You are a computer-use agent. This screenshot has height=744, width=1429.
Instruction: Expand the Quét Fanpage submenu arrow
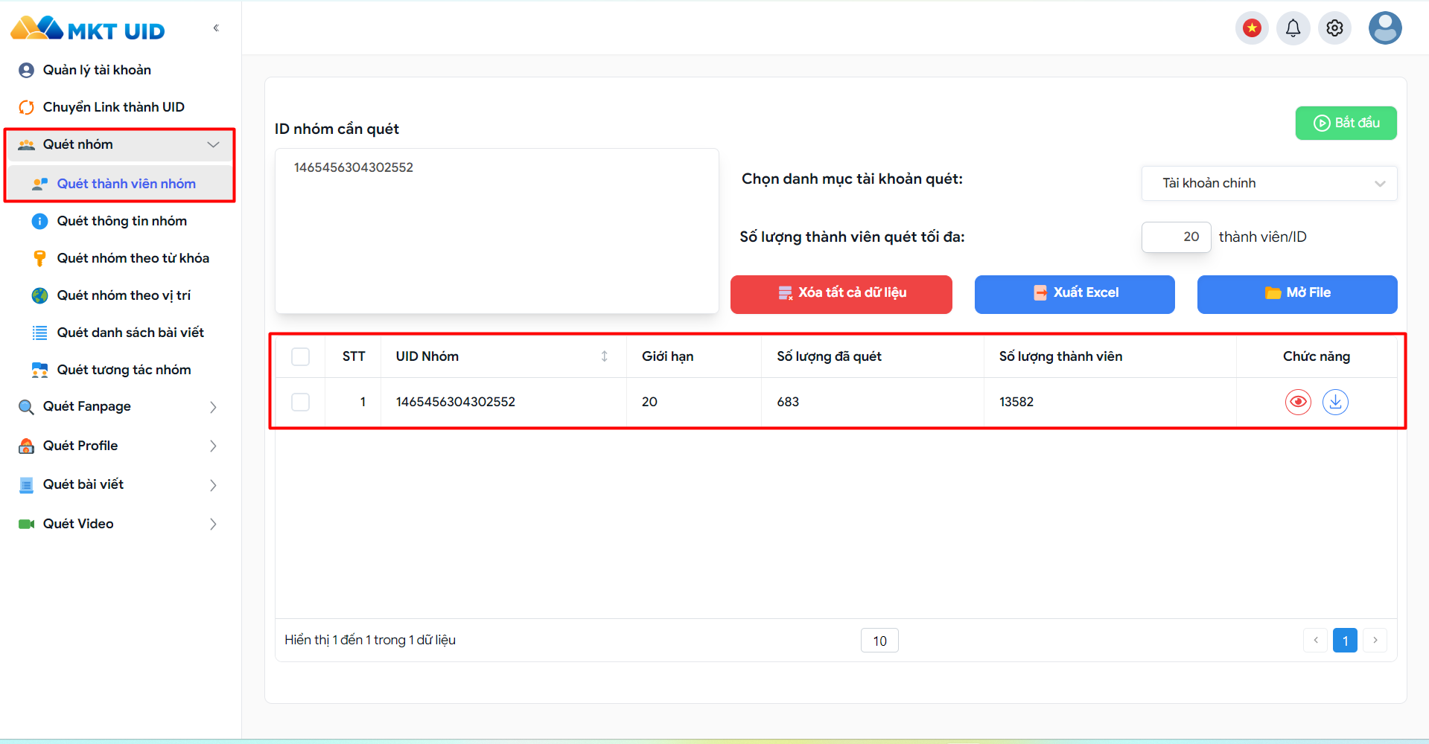[214, 407]
